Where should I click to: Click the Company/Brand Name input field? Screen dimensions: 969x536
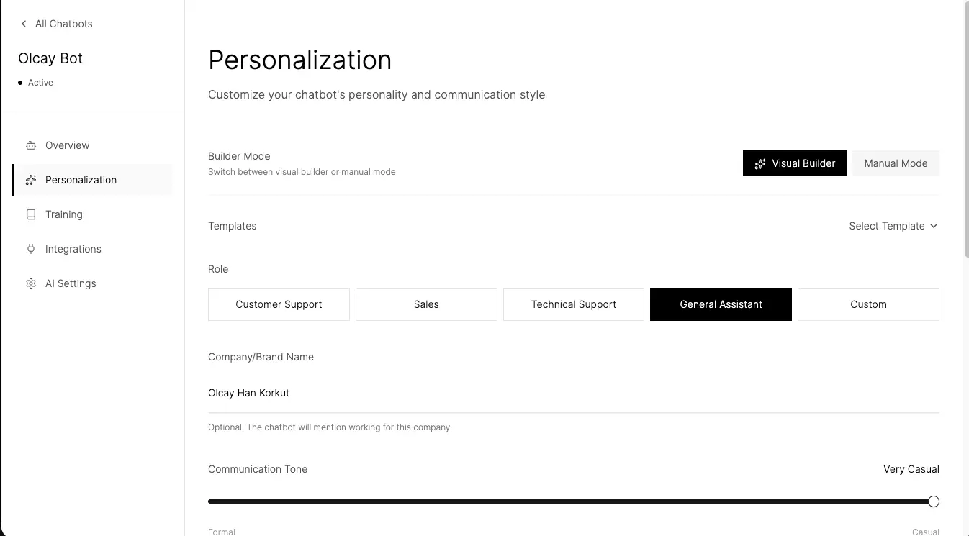(573, 393)
